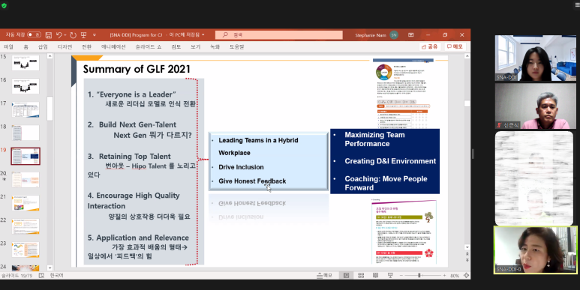580x290 pixels.
Task: Click the Undo arrow icon
Action: pyautogui.click(x=59, y=34)
